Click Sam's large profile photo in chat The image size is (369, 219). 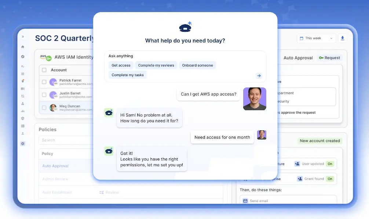255,99
